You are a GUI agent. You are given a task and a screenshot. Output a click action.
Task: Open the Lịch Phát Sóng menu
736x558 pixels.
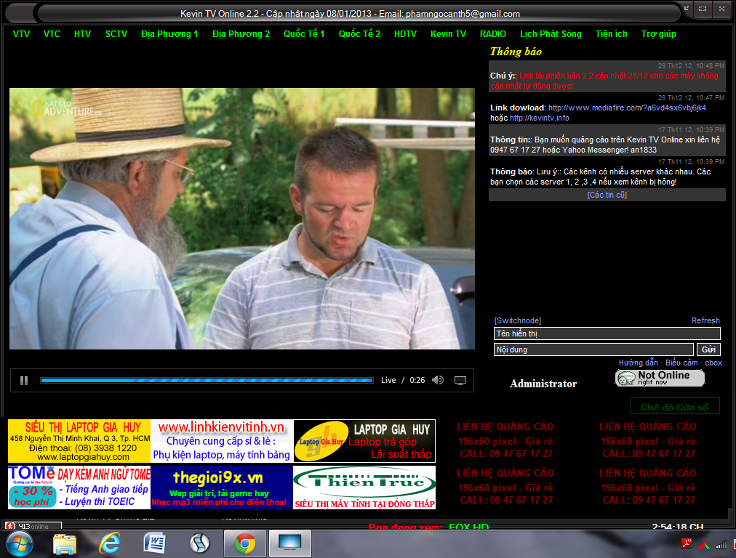point(551,33)
